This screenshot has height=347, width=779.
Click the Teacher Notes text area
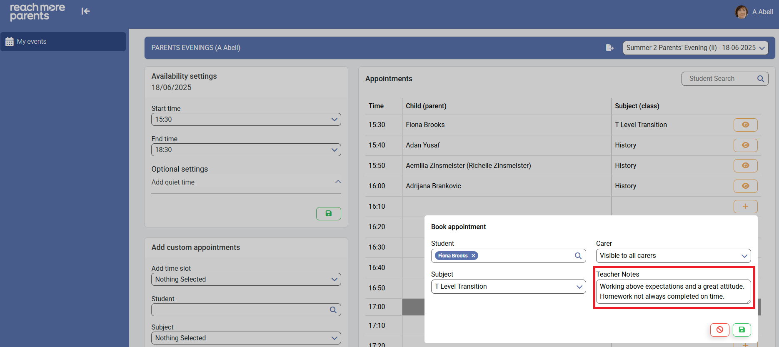pyautogui.click(x=673, y=292)
